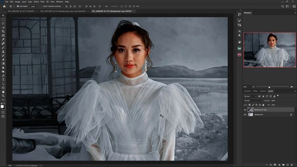
Task: Select the Healing Brush tool
Action: pyautogui.click(x=3, y=44)
